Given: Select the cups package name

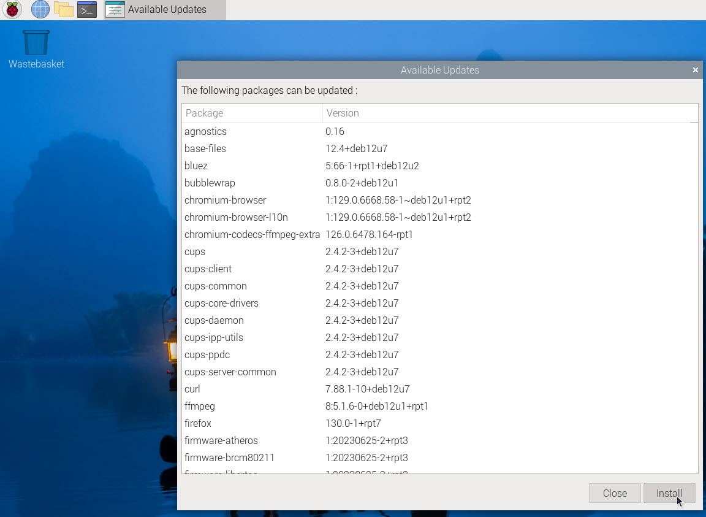Looking at the screenshot, I should 194,252.
